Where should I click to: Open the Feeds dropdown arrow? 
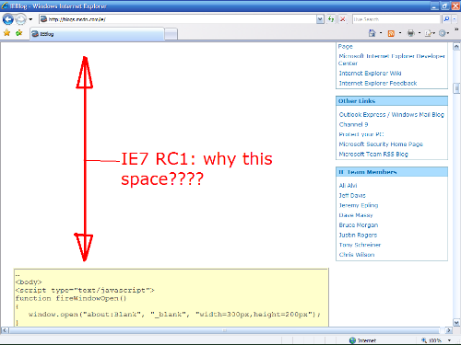point(400,33)
